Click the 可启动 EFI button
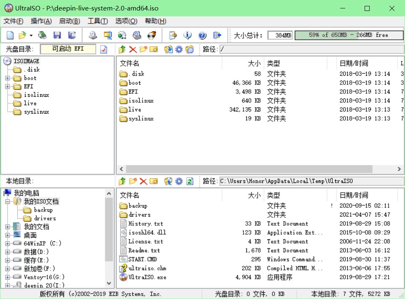Image resolution: width=405 pixels, height=299 pixels. tap(68, 49)
